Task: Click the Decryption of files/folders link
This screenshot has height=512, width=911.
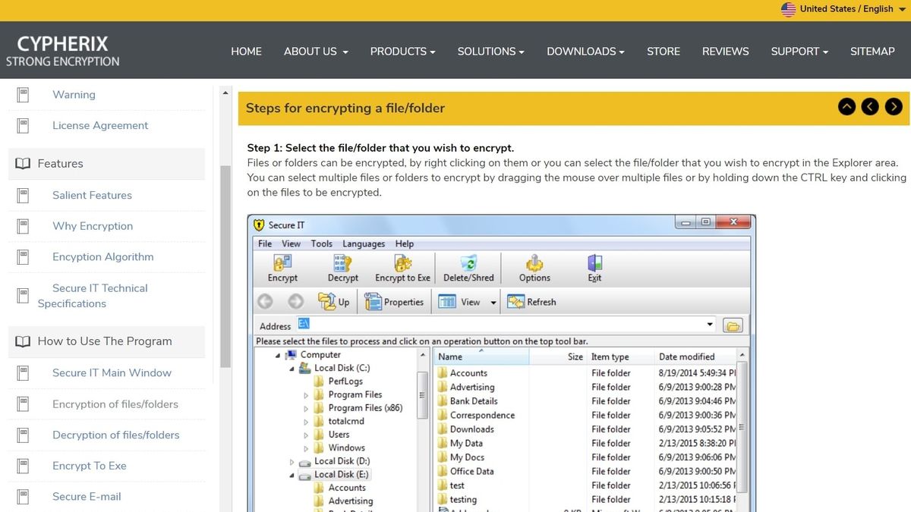Action: coord(115,435)
